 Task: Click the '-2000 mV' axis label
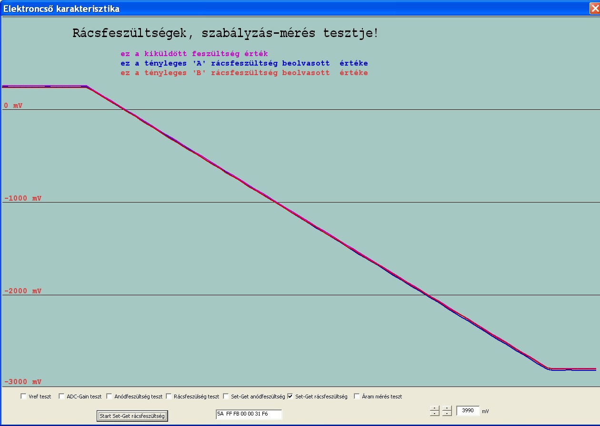pyautogui.click(x=23, y=291)
